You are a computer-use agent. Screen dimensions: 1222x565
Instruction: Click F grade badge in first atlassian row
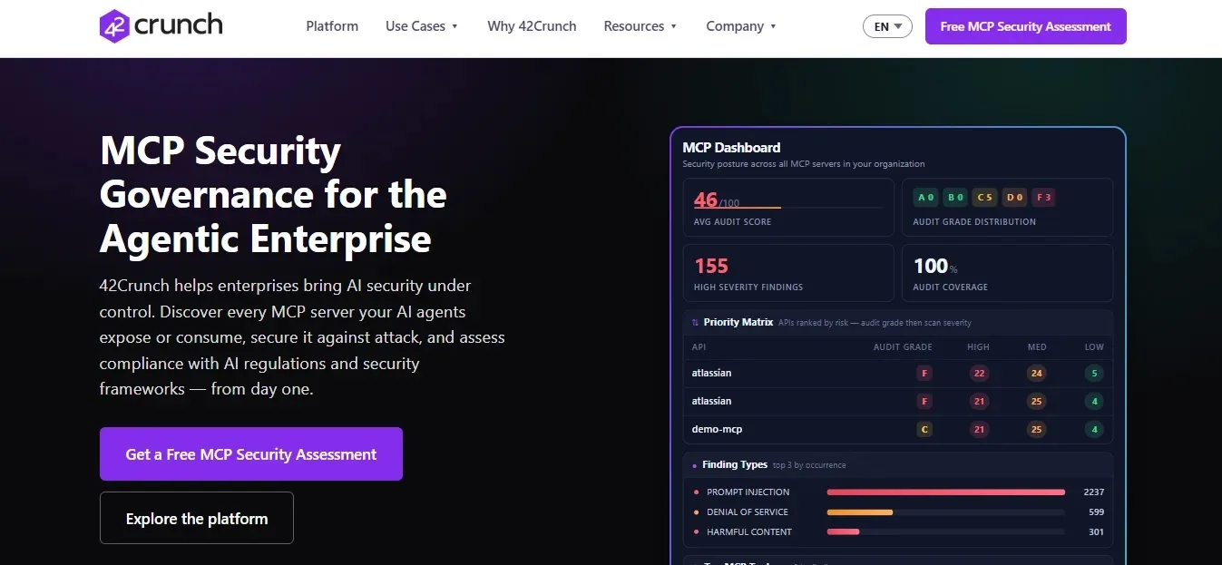pos(924,373)
